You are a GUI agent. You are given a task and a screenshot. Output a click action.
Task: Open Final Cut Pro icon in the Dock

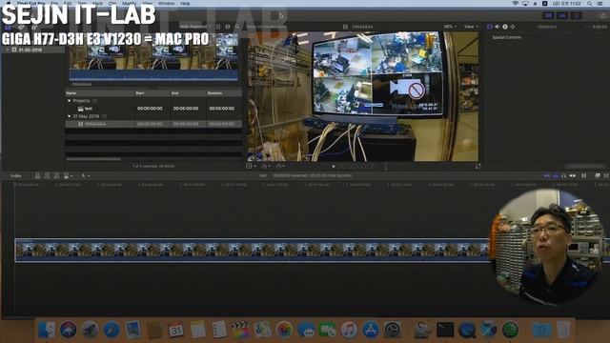pos(240,330)
